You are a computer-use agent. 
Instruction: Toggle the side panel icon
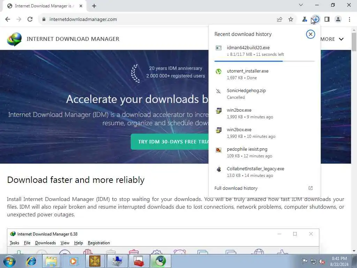click(x=327, y=20)
